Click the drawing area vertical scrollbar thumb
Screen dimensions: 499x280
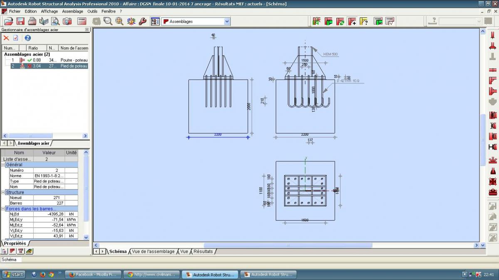point(483,140)
